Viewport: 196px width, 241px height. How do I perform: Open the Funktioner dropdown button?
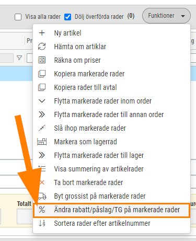coord(166,16)
